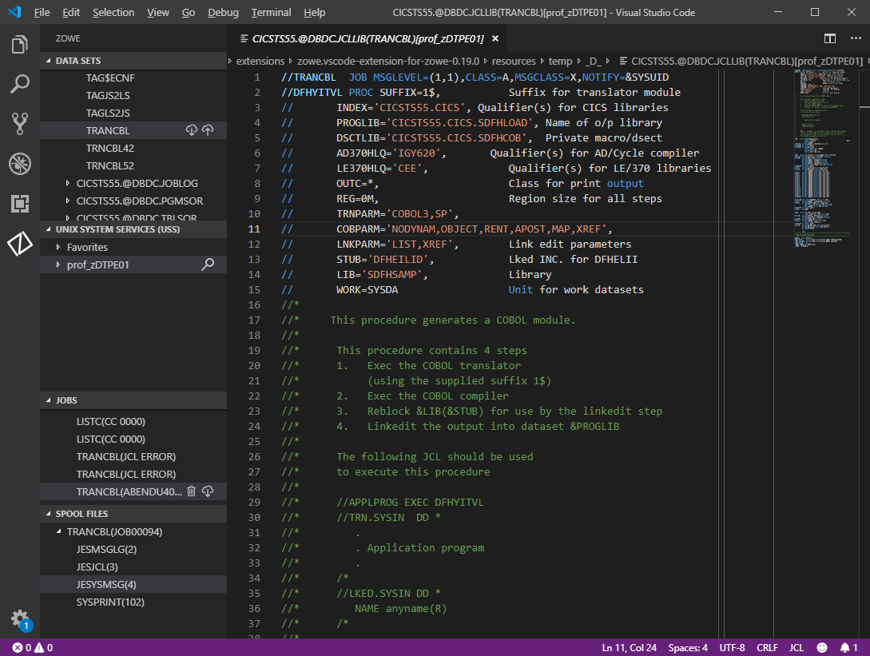Viewport: 870px width, 656px height.
Task: Open the Zowe extension view in activity bar
Action: (20, 245)
